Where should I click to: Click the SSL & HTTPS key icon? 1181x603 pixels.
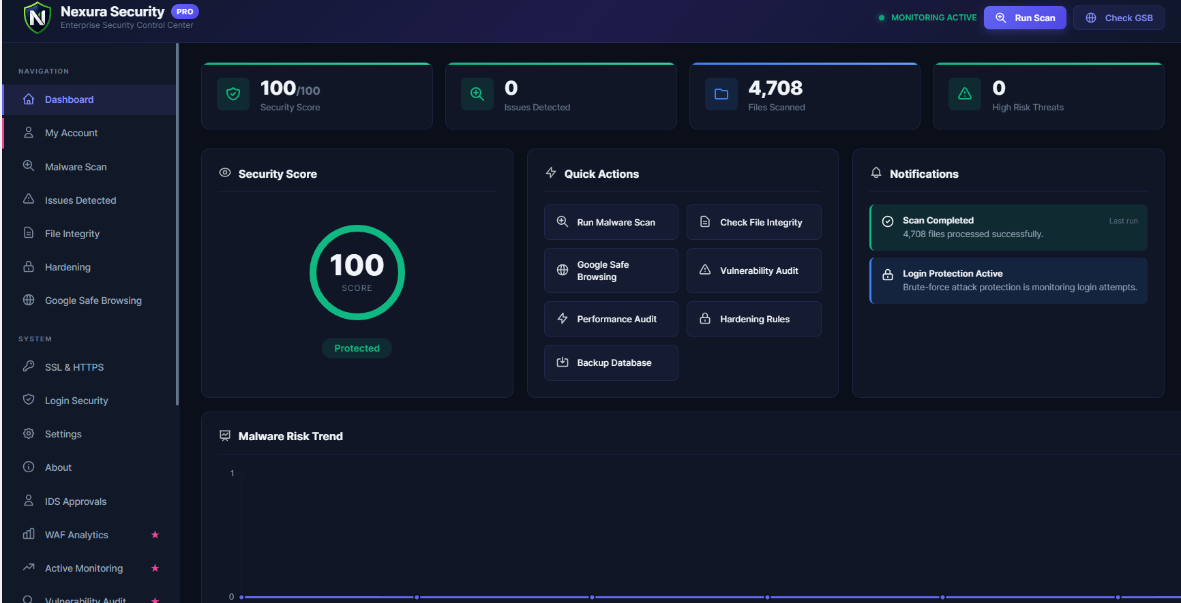[x=29, y=367]
